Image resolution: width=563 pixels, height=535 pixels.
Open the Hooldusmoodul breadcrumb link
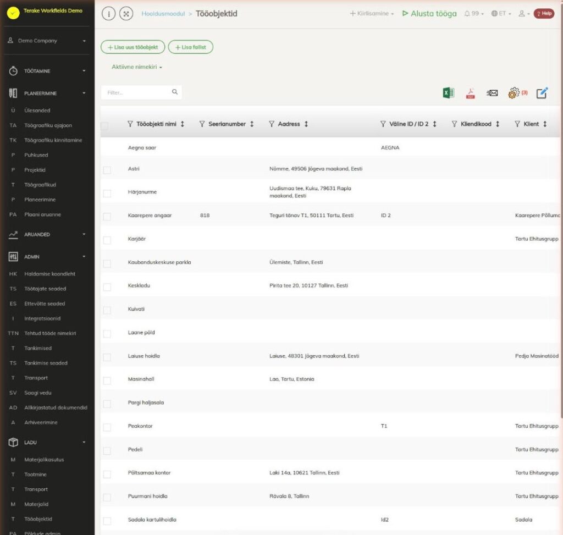pos(163,14)
